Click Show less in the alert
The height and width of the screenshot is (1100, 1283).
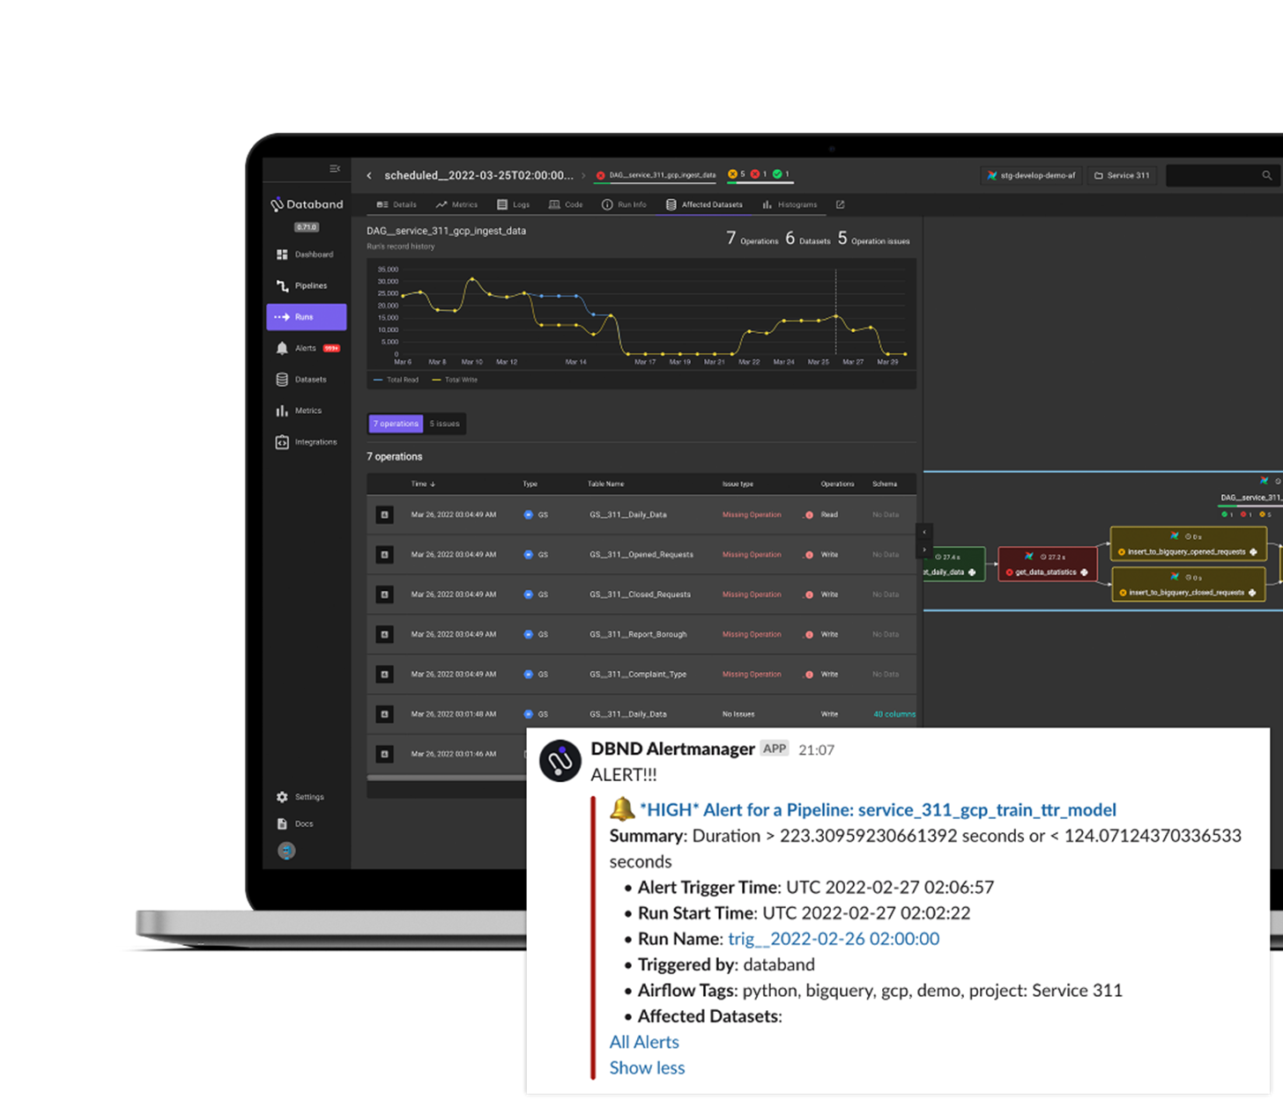tap(647, 1067)
